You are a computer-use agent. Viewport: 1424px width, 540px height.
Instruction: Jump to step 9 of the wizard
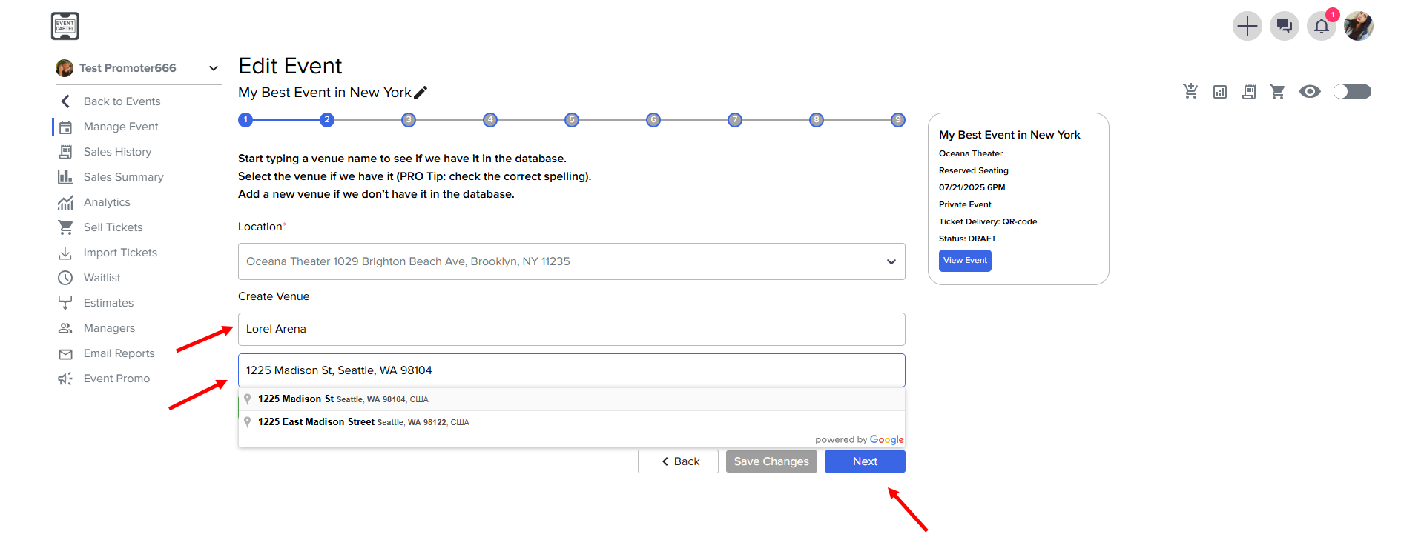(898, 120)
